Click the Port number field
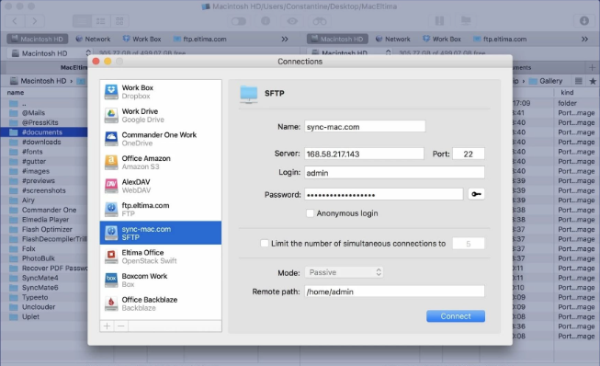This screenshot has height=366, width=600. point(469,154)
